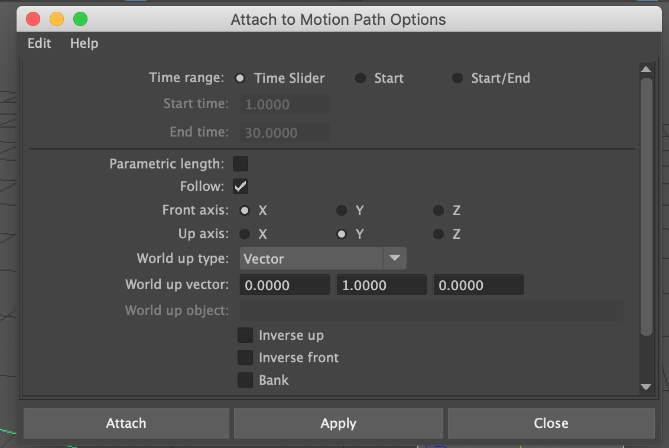Check the Inverse up box

tap(245, 335)
